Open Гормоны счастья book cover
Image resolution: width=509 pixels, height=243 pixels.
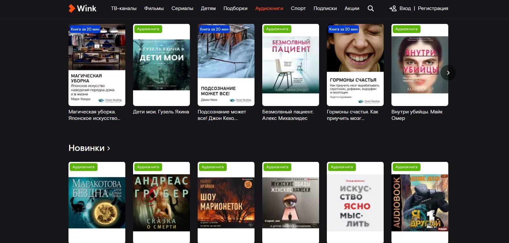click(355, 65)
